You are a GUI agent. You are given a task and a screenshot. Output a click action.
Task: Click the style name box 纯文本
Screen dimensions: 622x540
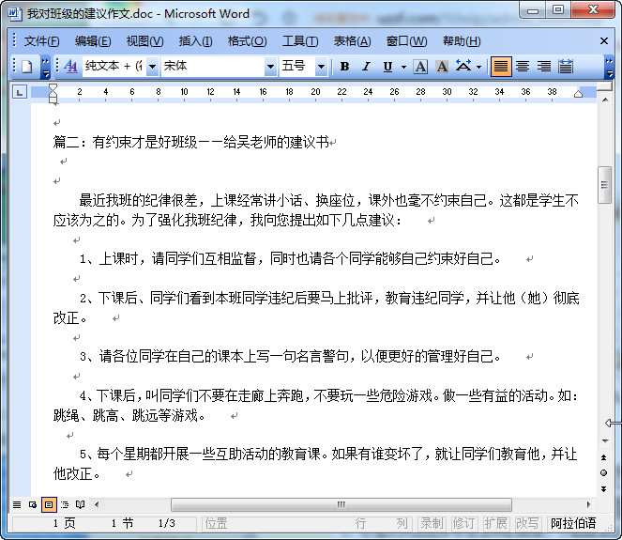click(x=114, y=67)
